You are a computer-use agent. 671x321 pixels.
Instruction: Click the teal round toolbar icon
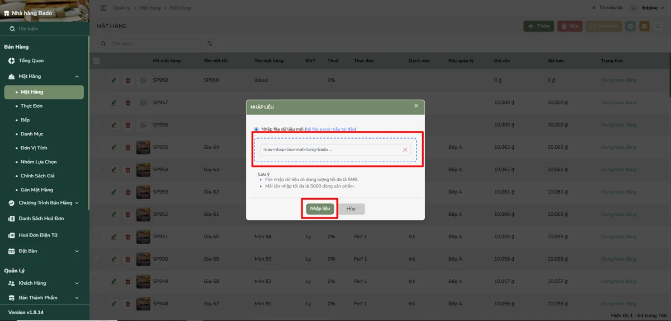(630, 26)
